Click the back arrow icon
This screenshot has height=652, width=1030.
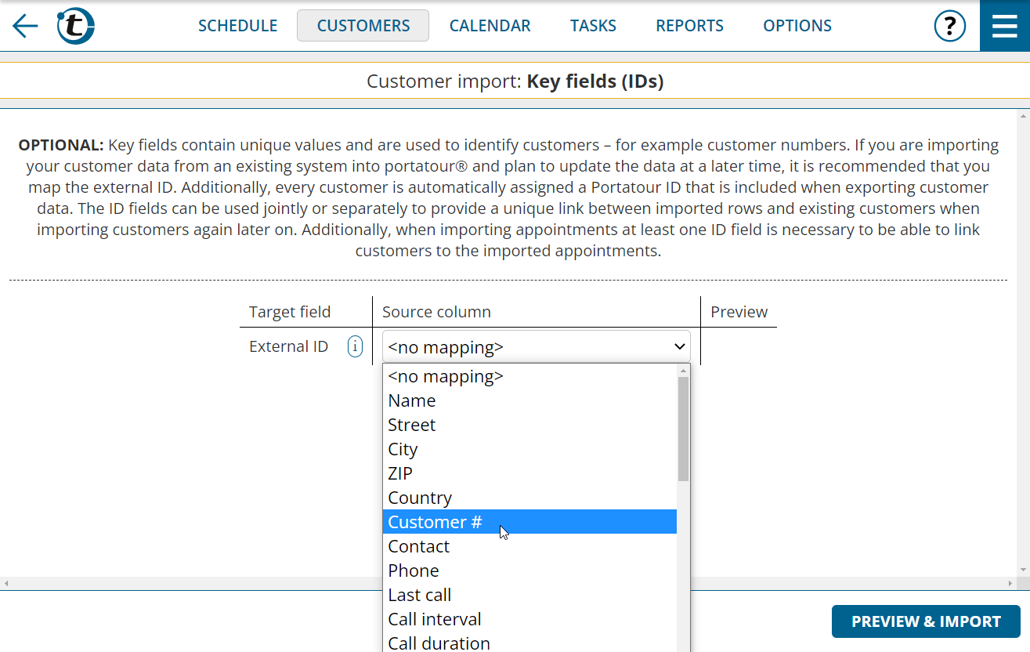[x=24, y=26]
